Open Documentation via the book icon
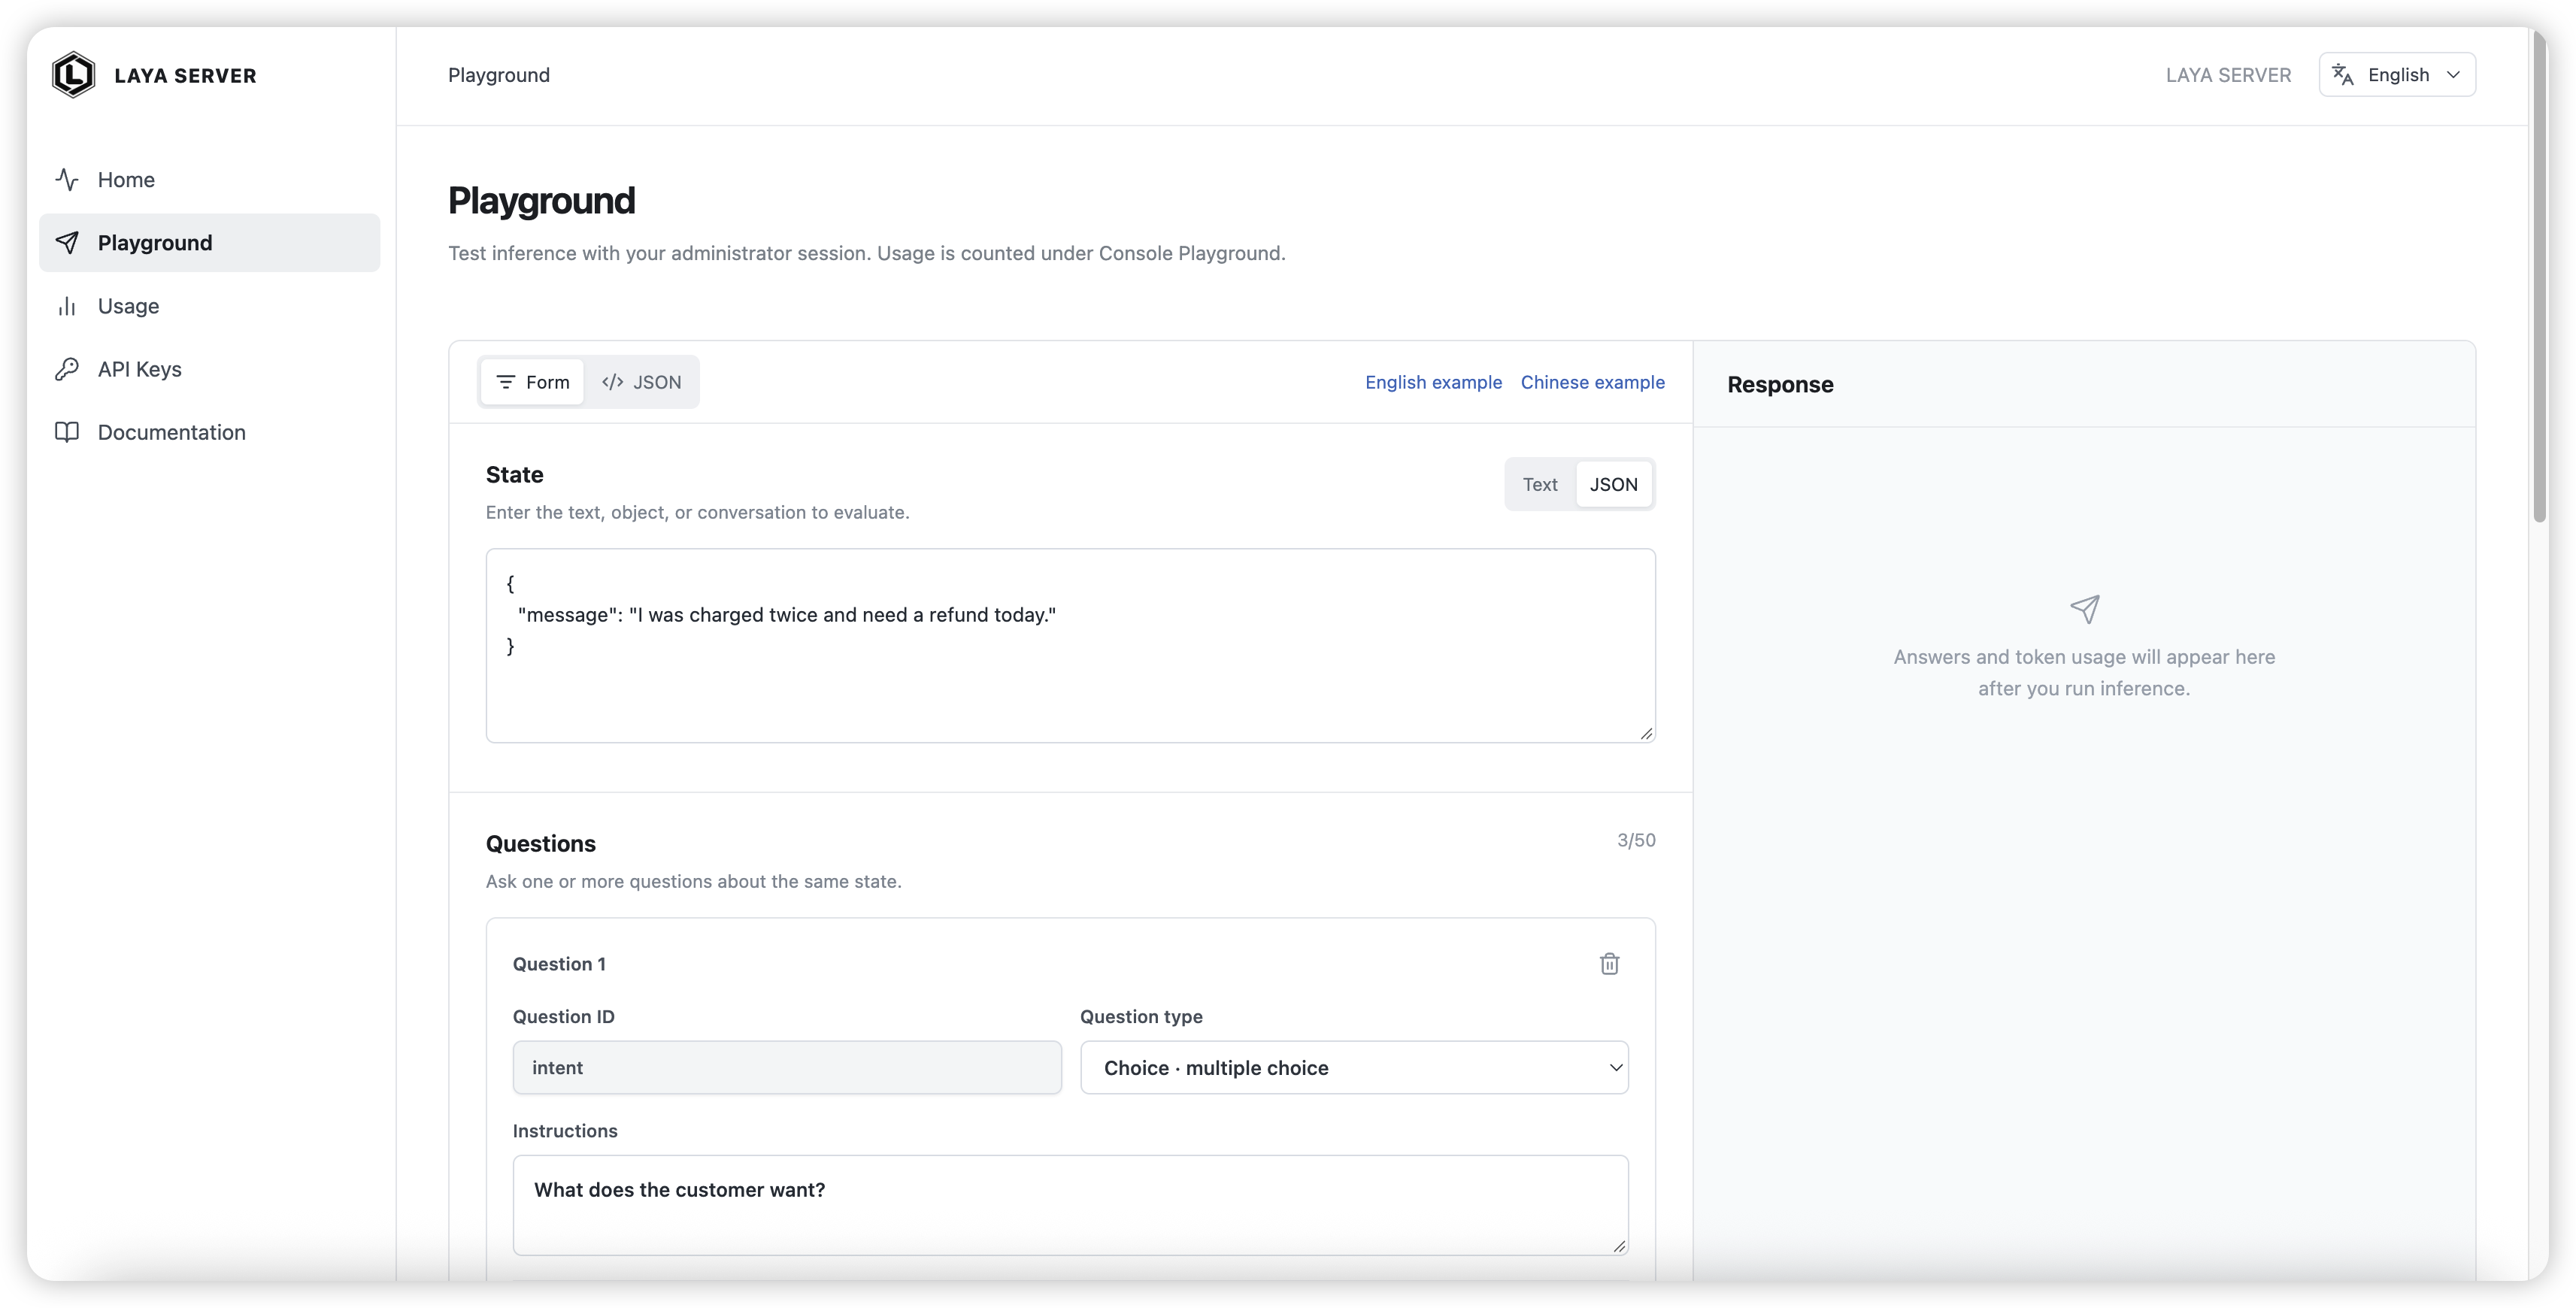The image size is (2576, 1308). (x=67, y=432)
